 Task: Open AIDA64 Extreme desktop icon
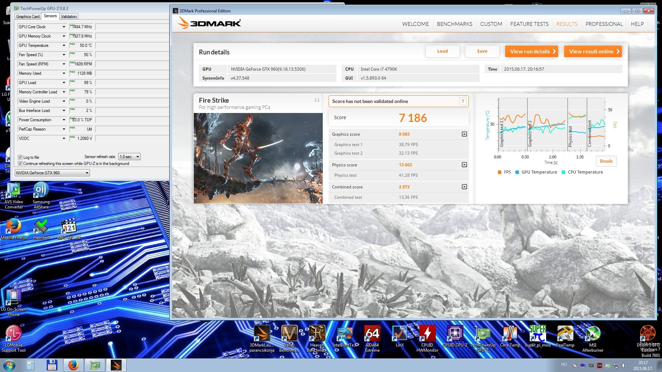pyautogui.click(x=372, y=339)
